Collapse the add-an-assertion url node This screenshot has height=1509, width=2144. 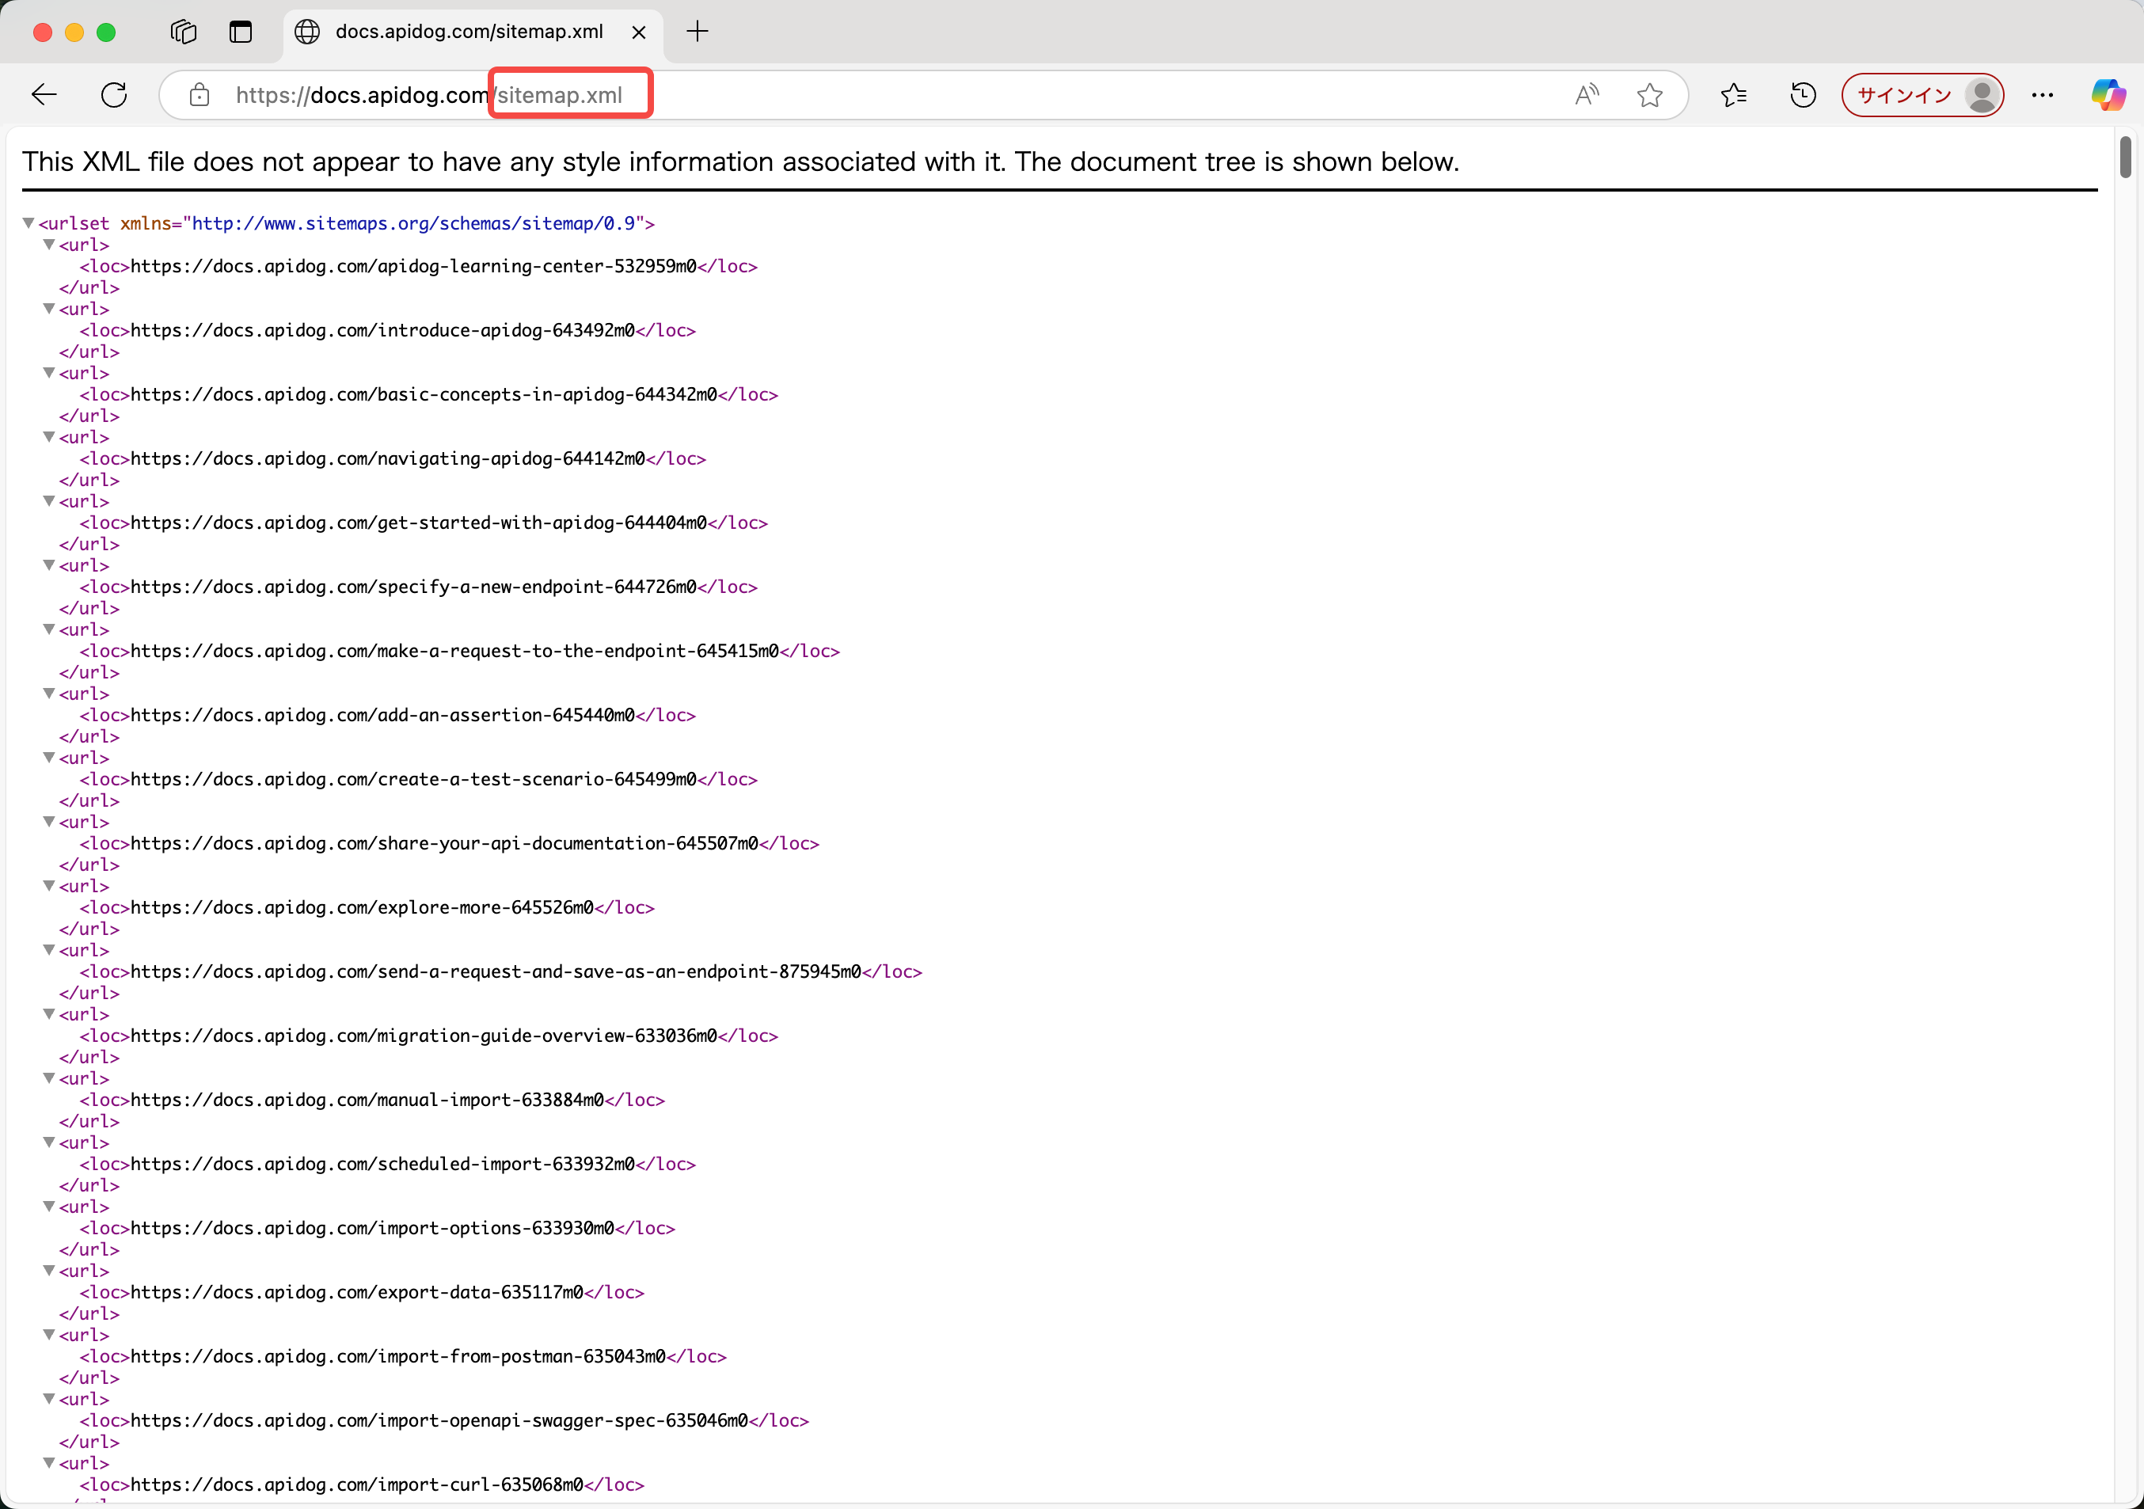[48, 693]
